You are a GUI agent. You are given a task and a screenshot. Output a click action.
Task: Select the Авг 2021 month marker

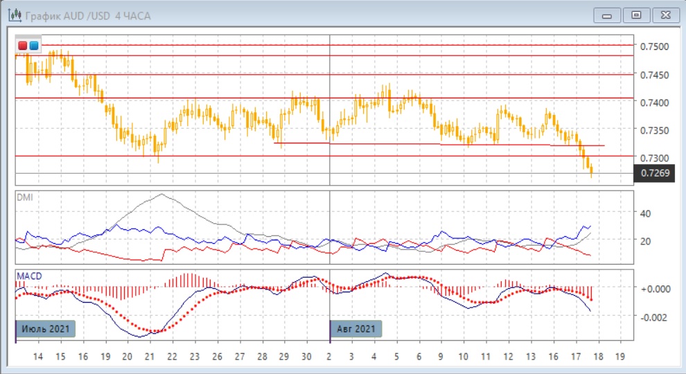pos(355,328)
